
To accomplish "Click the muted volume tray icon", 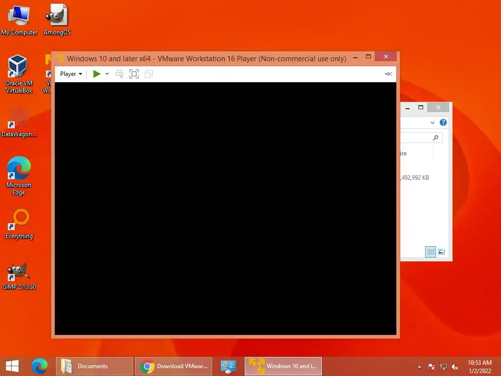I will click(455, 367).
